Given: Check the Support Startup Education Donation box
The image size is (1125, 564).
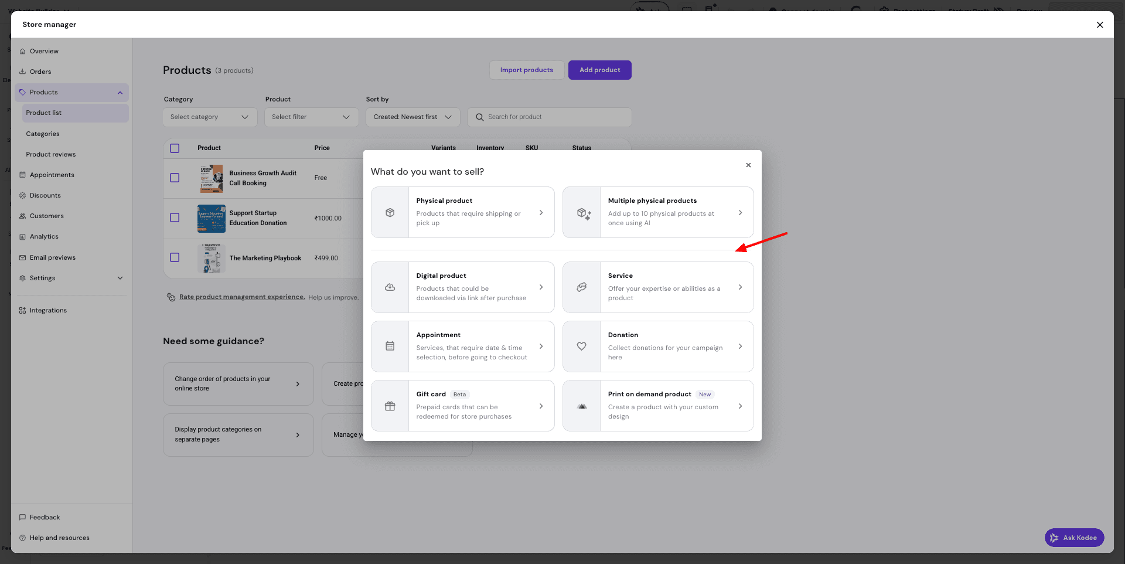Looking at the screenshot, I should pos(175,218).
